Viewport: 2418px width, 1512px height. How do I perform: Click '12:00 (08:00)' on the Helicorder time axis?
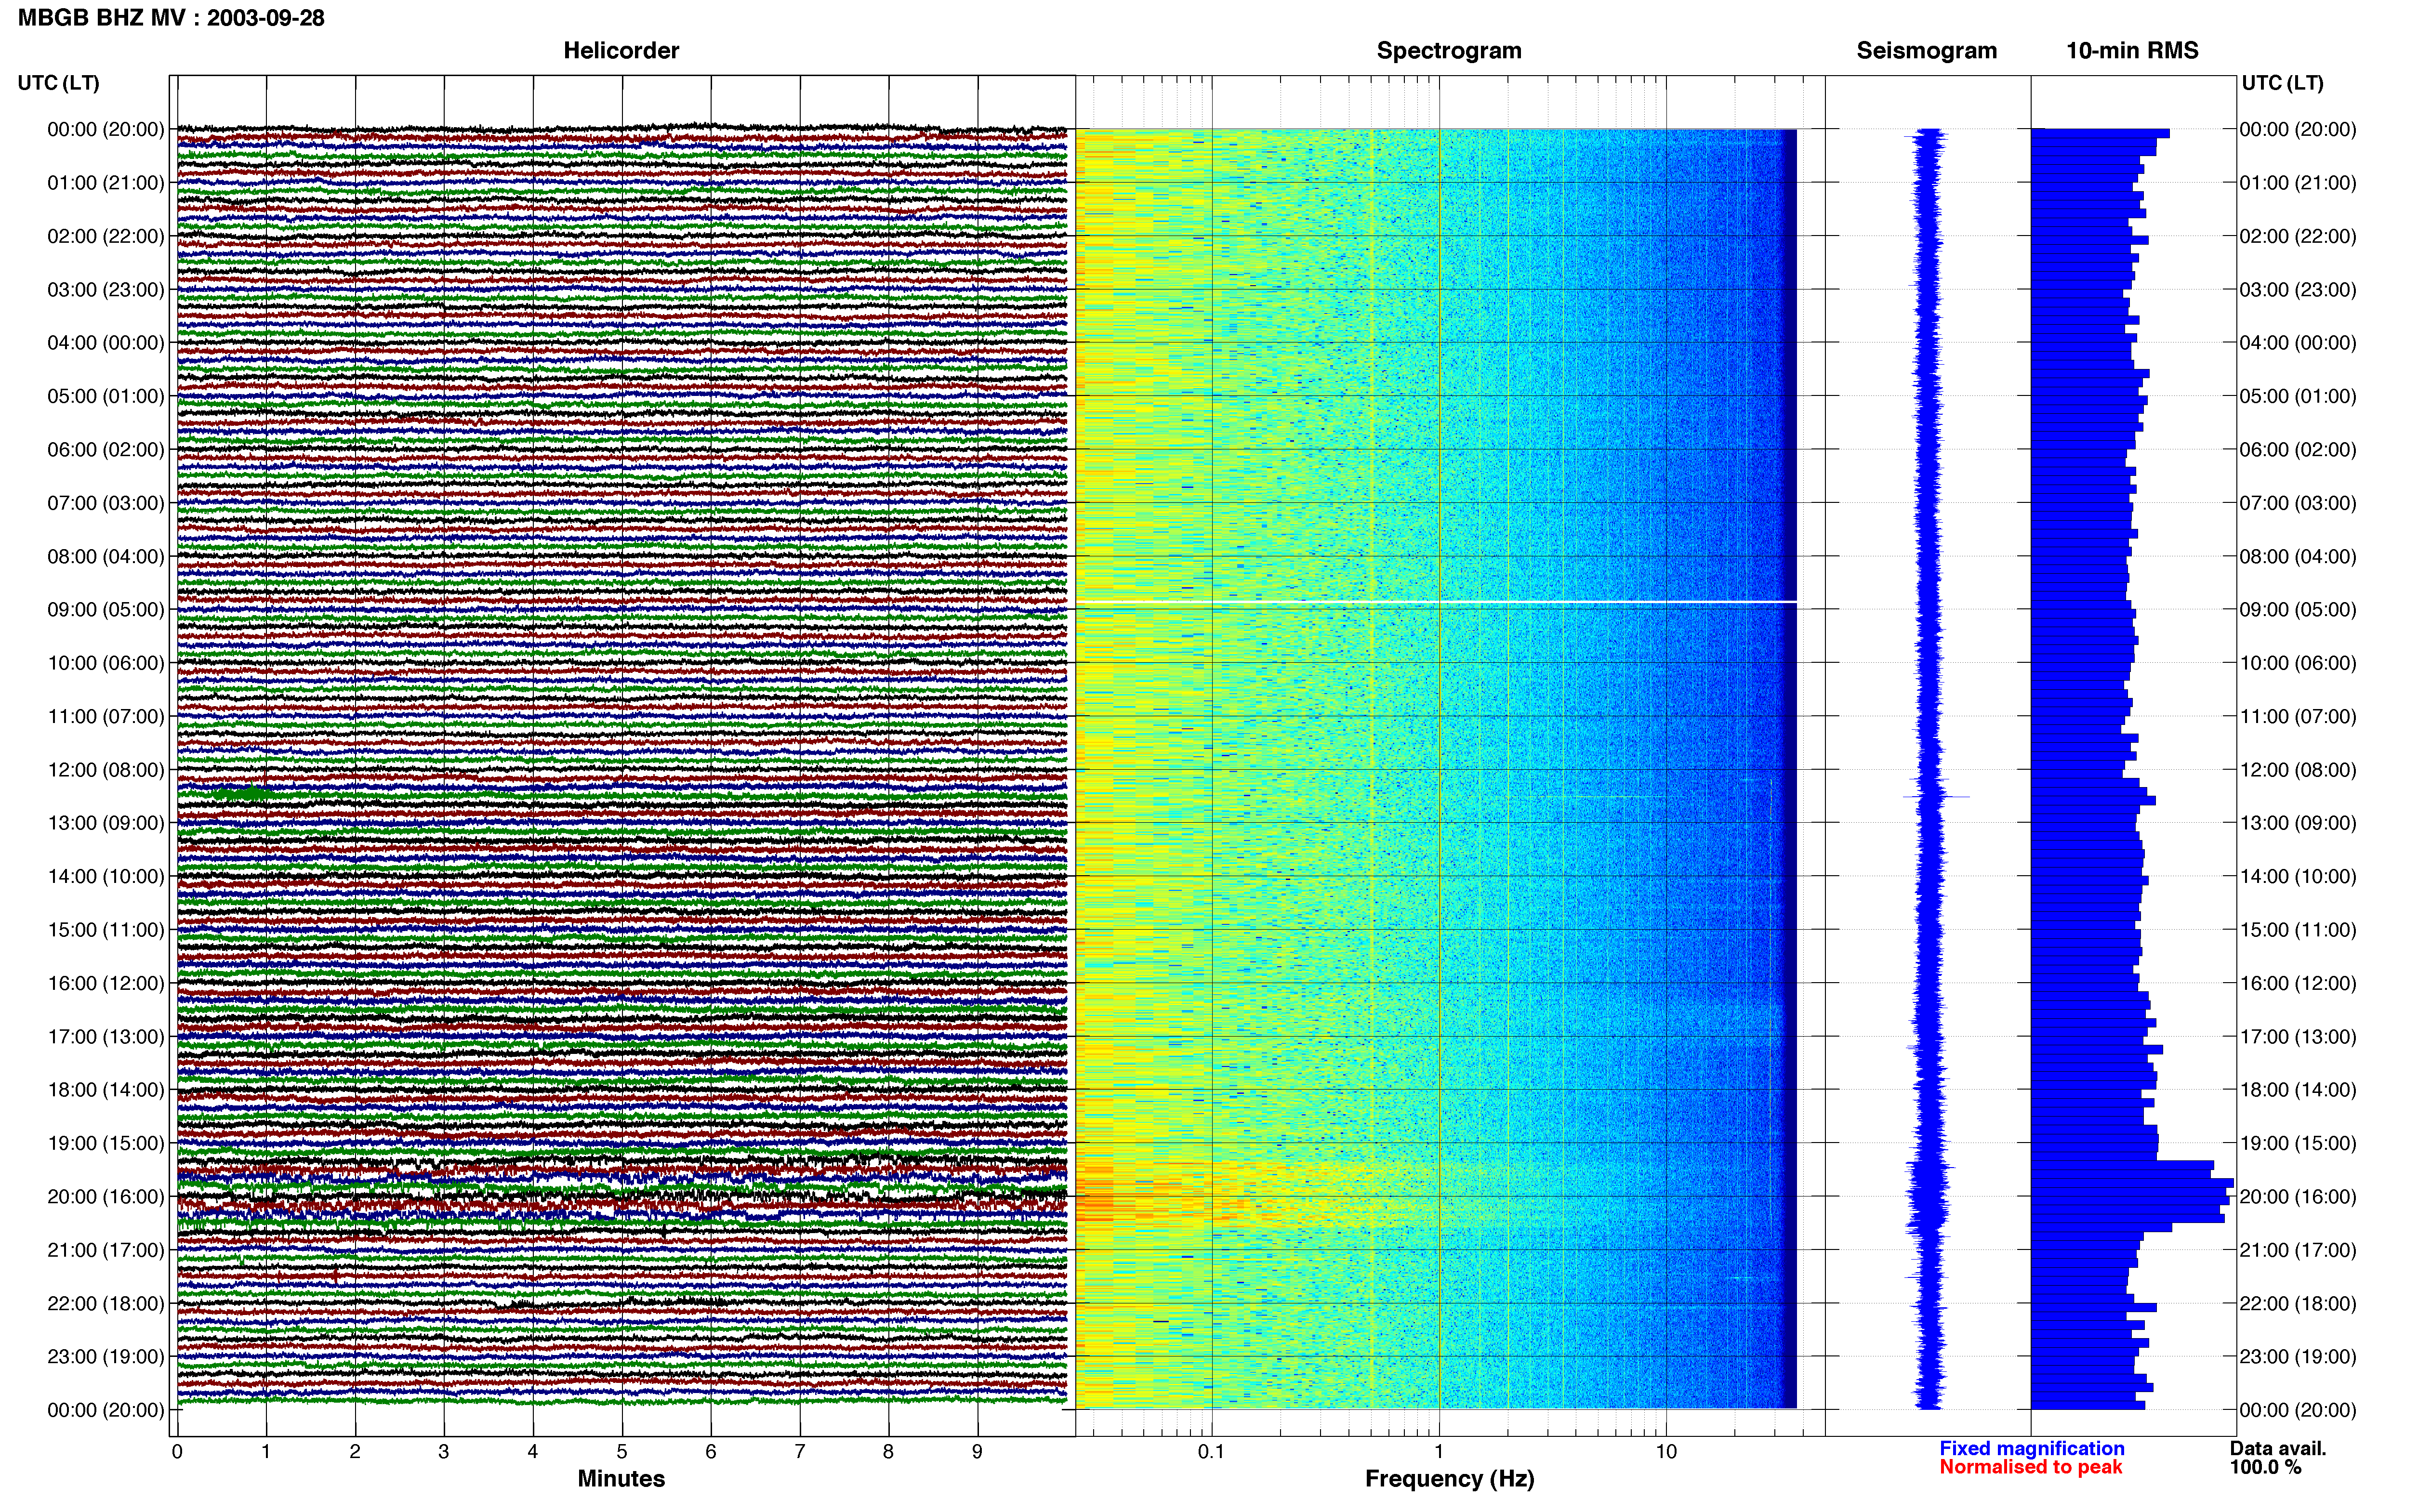click(106, 770)
